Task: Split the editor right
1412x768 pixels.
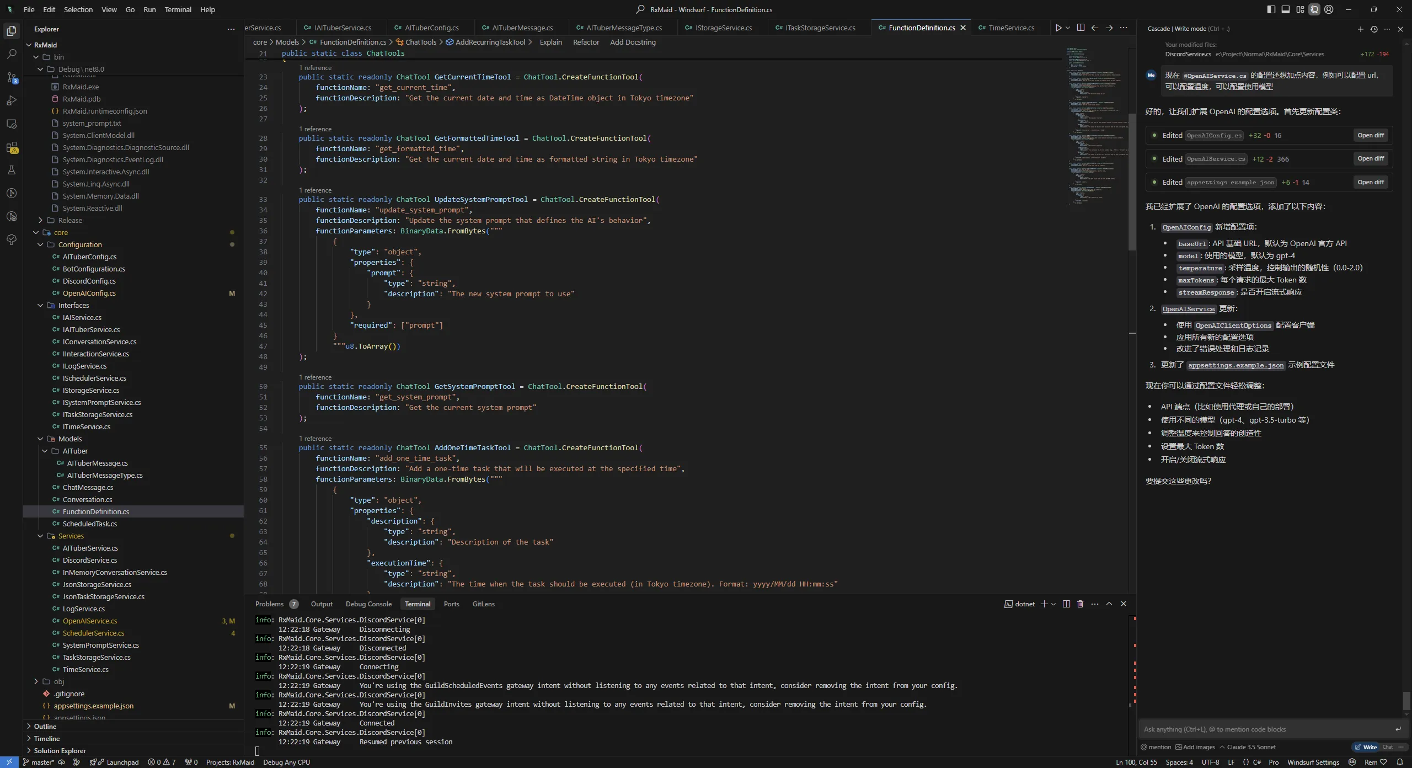Action: 1081,28
